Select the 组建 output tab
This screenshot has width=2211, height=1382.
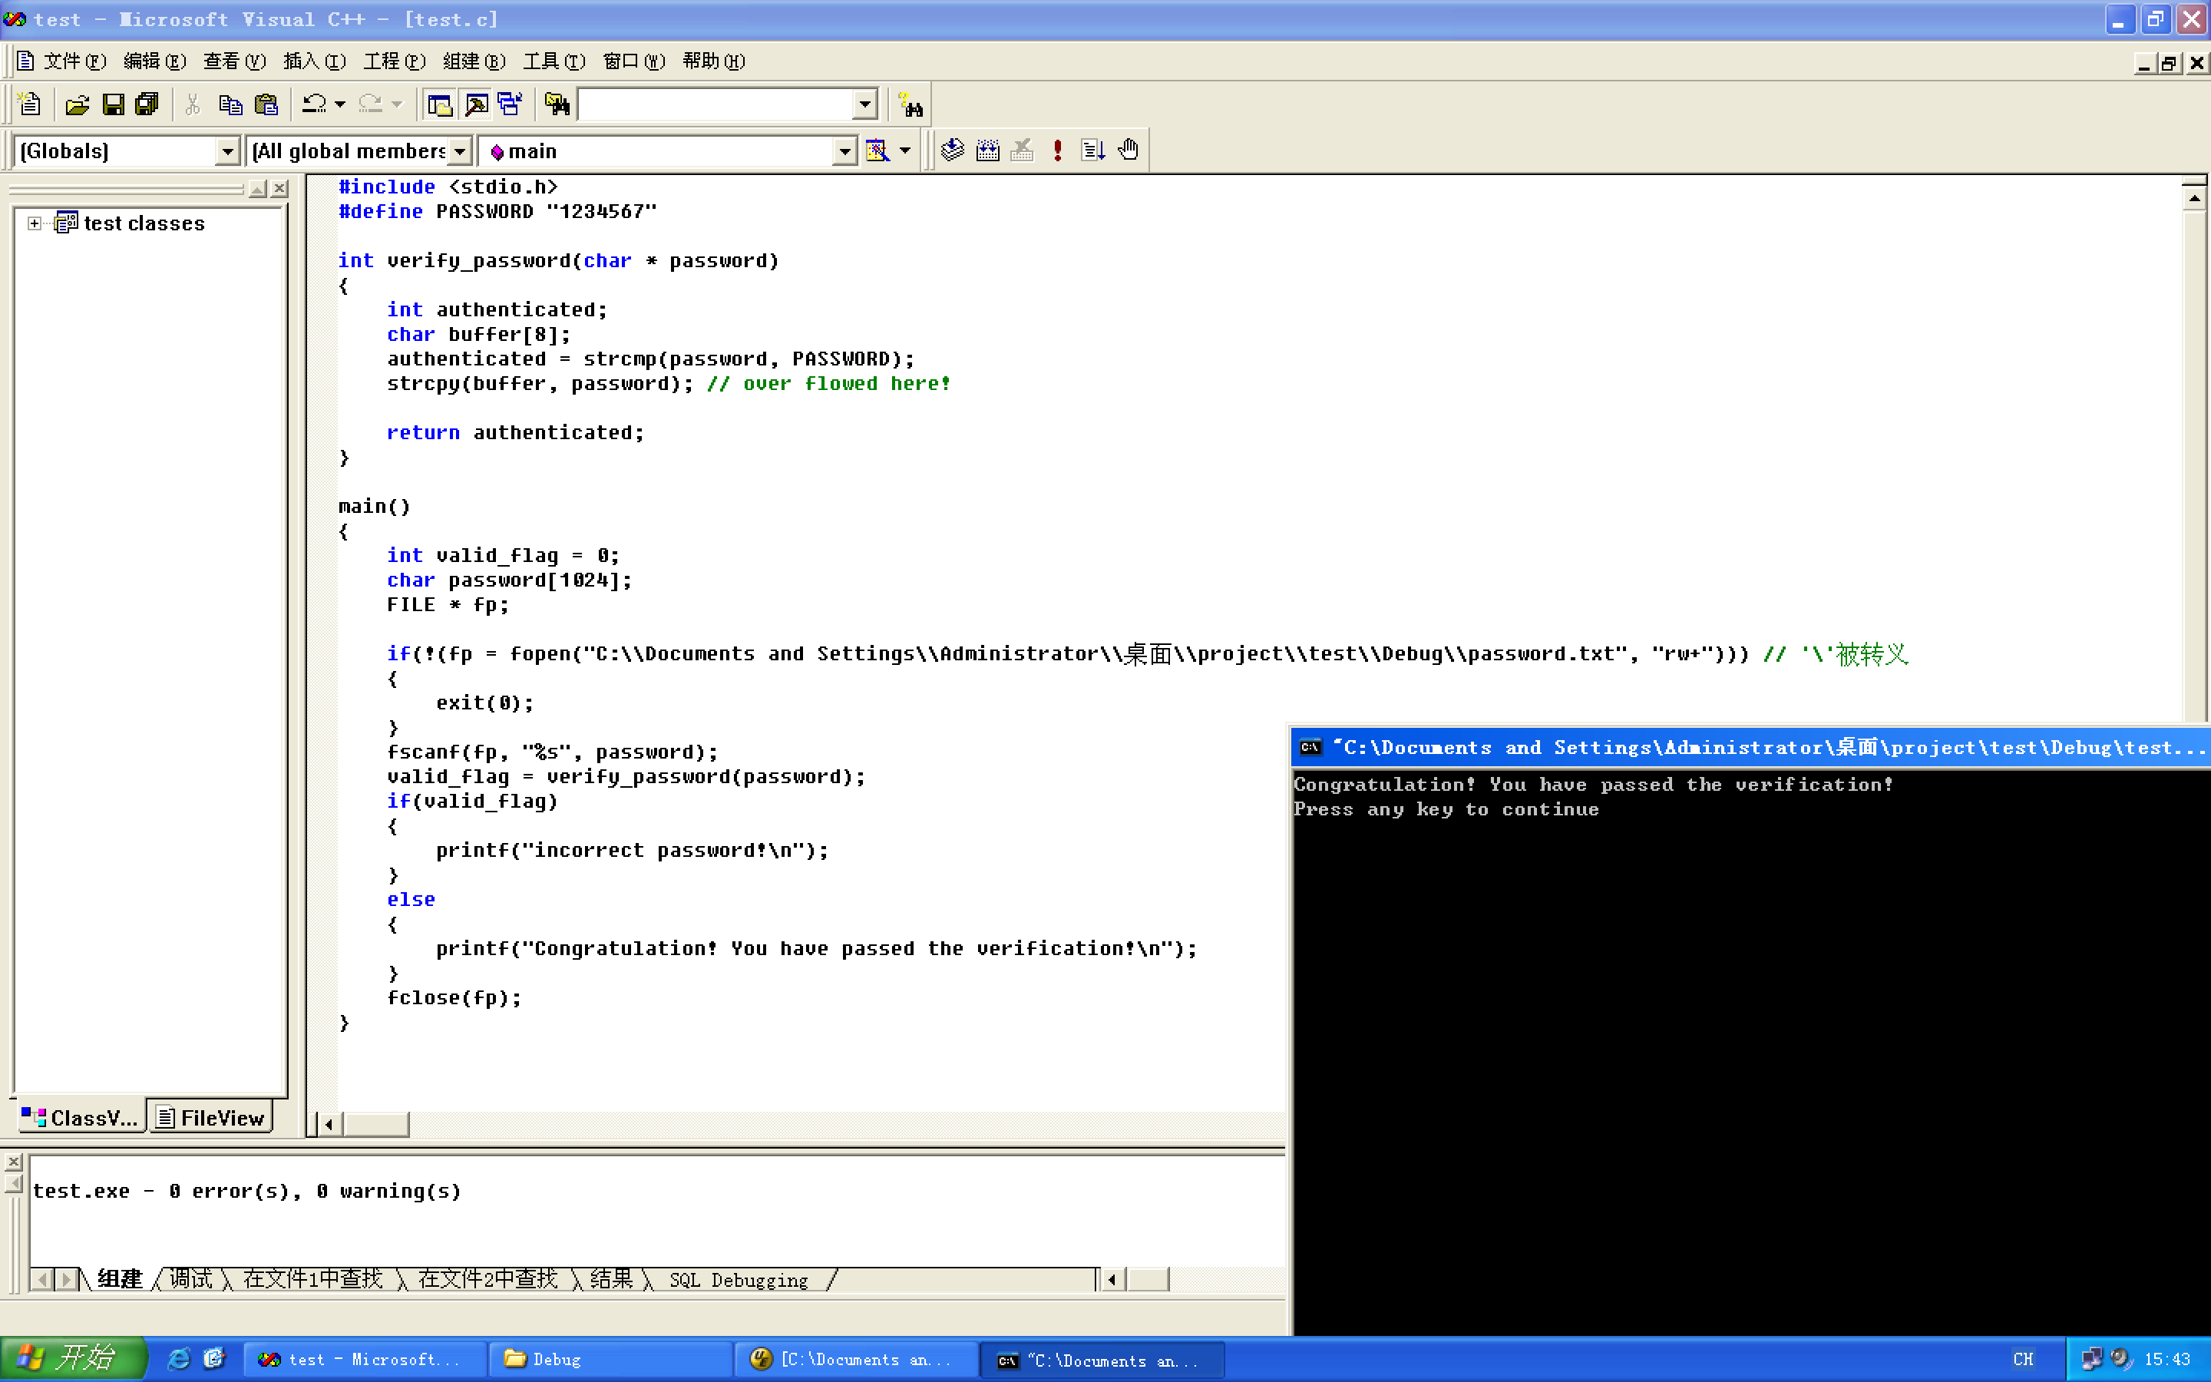coord(120,1278)
